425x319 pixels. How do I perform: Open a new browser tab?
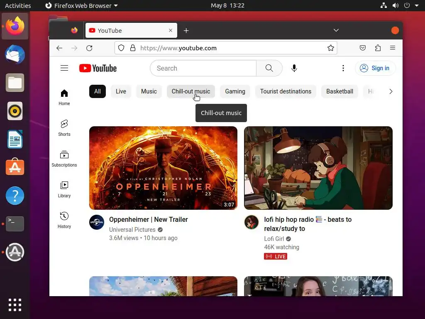(186, 31)
